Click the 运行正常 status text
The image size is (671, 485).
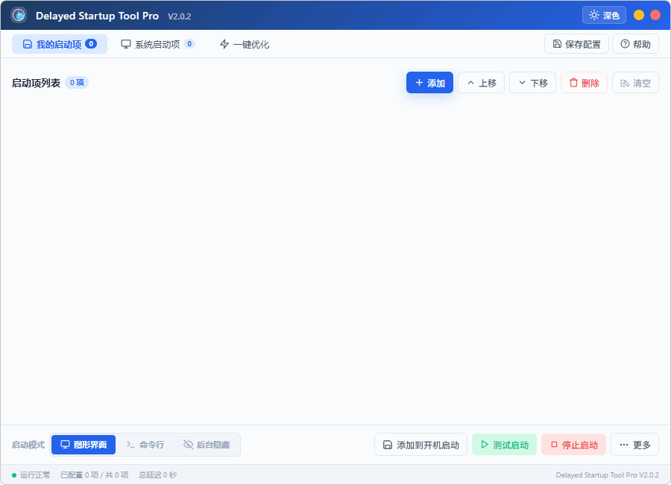click(34, 475)
